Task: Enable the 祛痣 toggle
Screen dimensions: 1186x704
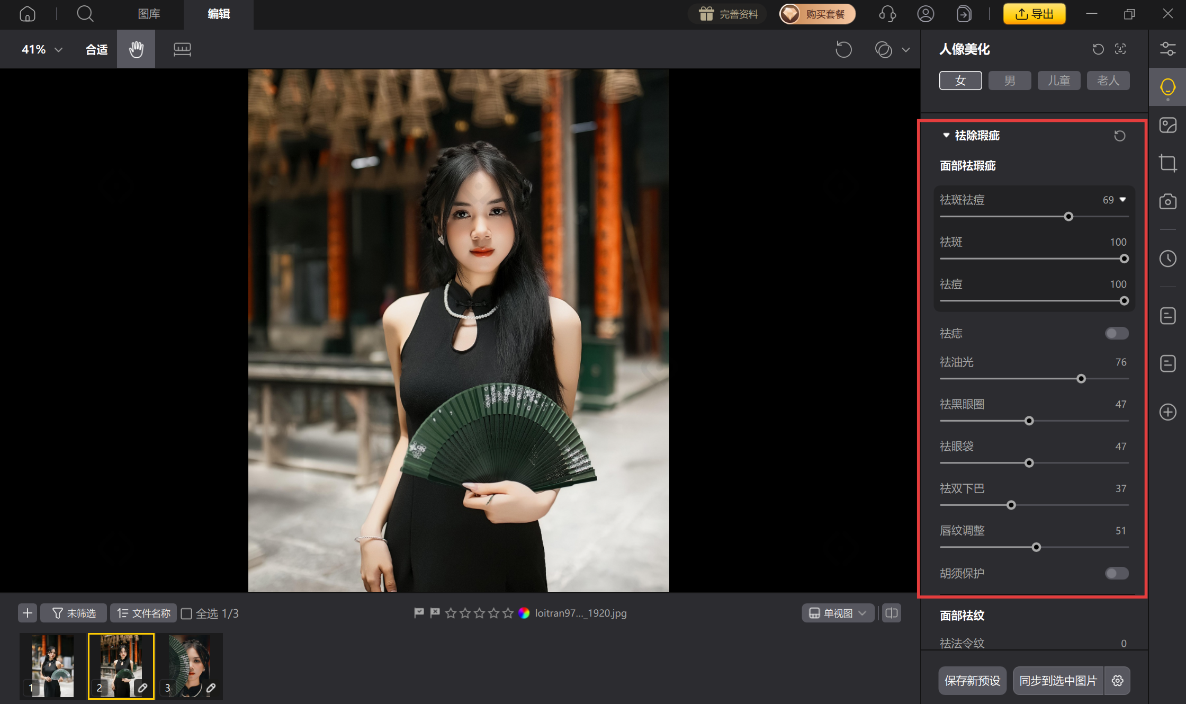Action: pos(1117,333)
